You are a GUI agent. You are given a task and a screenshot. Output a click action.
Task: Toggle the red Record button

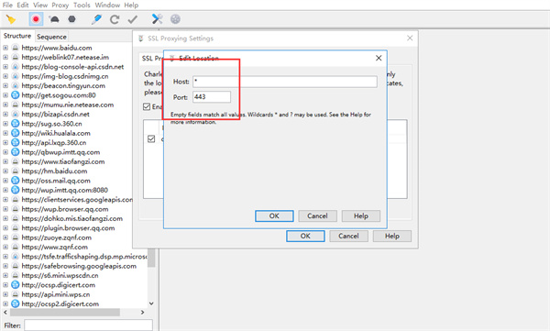[x=36, y=19]
